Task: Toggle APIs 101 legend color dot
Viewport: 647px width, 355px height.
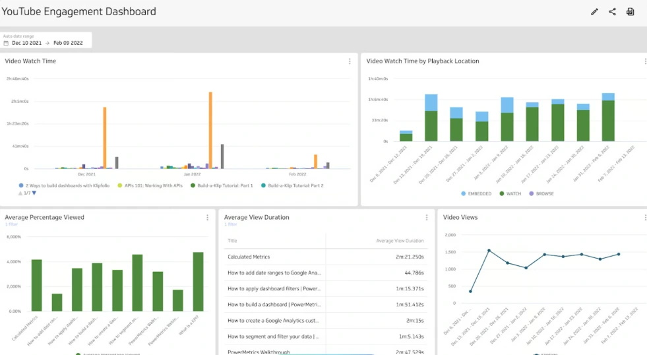Action: click(119, 186)
